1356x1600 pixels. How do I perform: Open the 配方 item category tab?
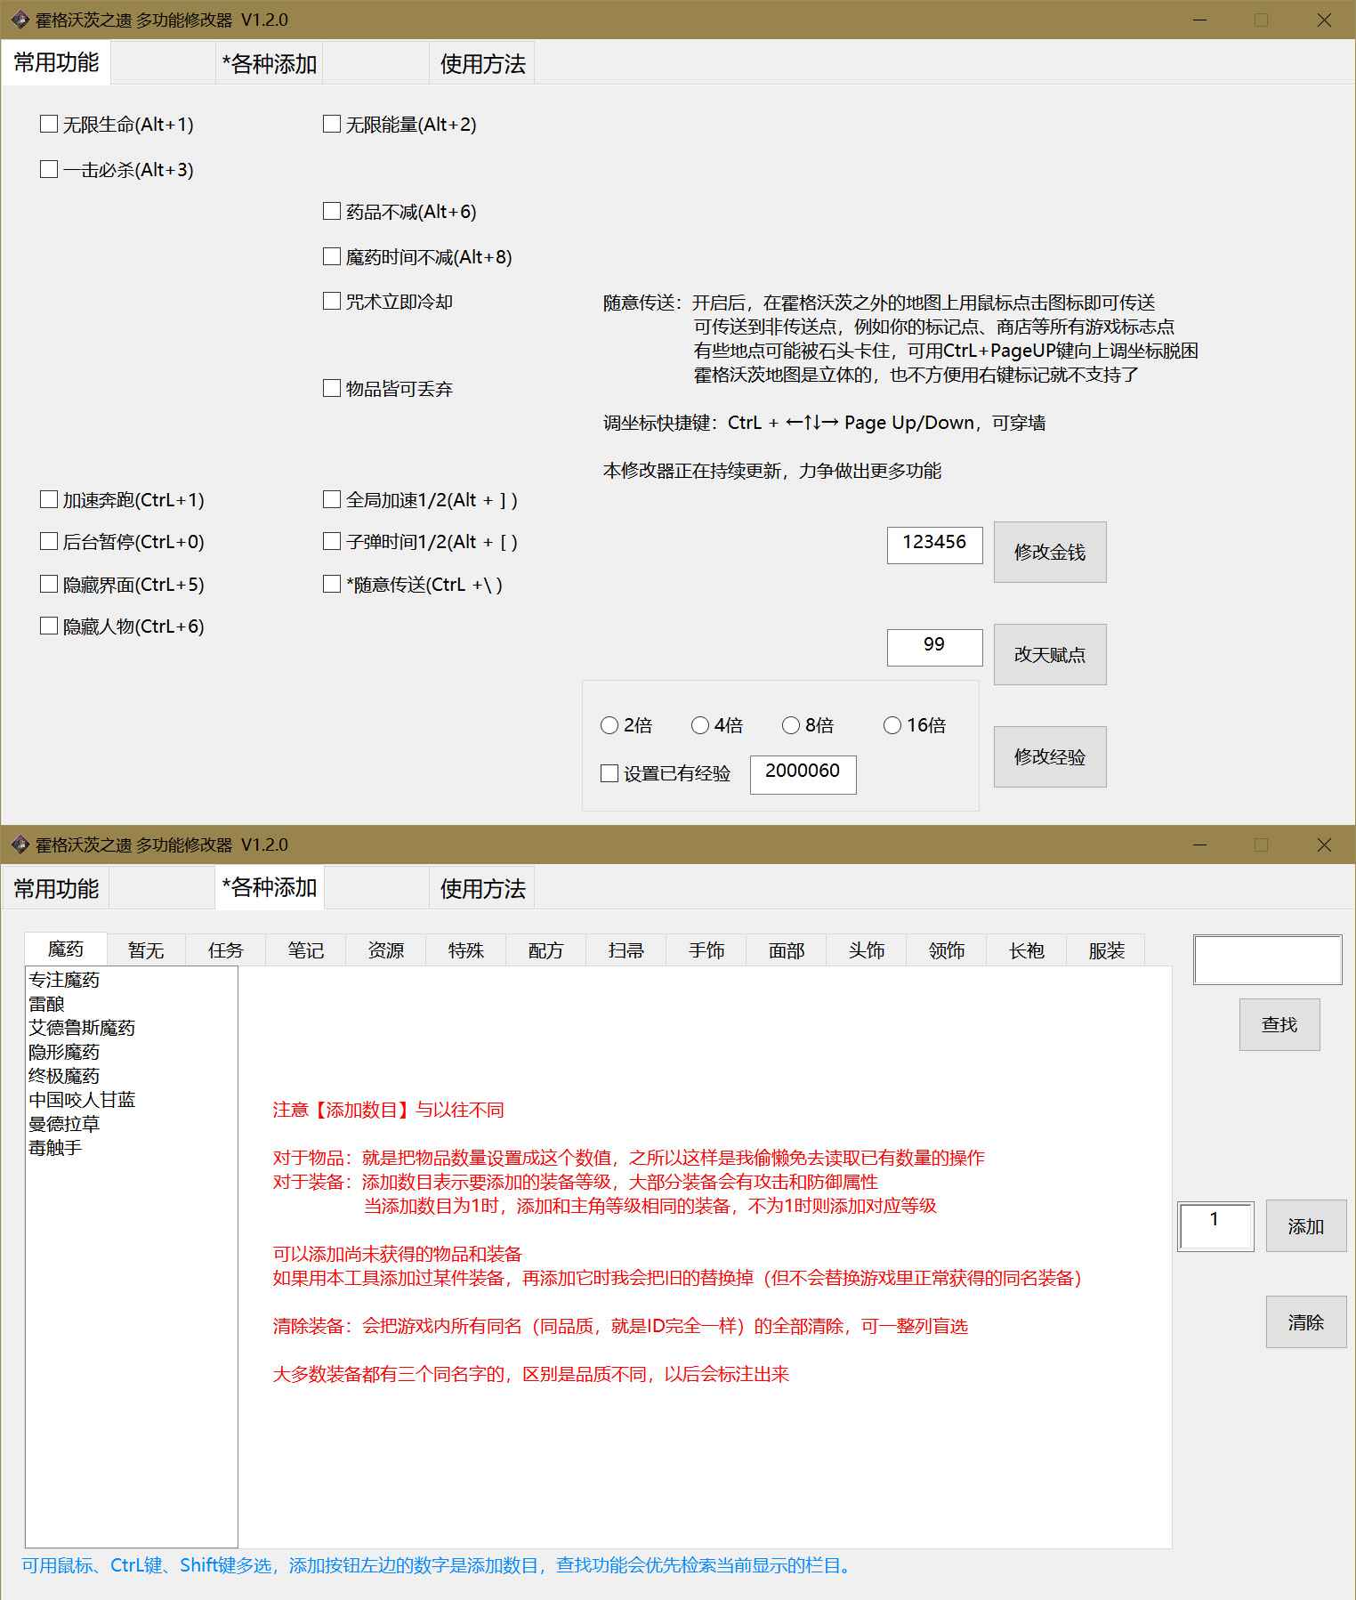pyautogui.click(x=545, y=950)
